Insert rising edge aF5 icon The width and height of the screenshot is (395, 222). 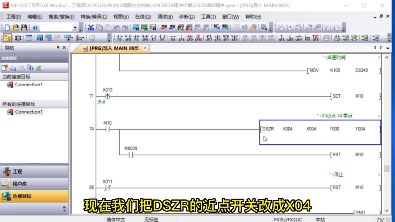pyautogui.click(x=282, y=38)
